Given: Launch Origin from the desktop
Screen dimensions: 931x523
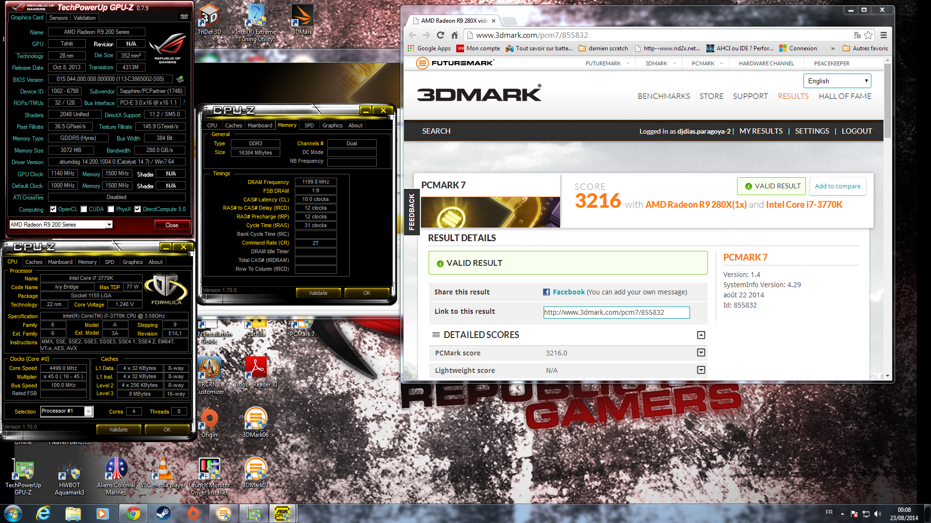Looking at the screenshot, I should [209, 422].
